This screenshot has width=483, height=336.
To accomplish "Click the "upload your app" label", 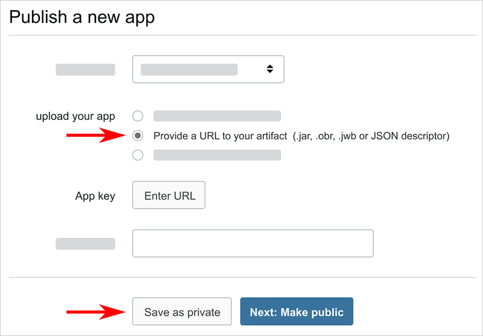I will [75, 116].
